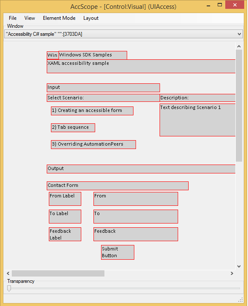Click the 'From Label' element

coord(65,199)
